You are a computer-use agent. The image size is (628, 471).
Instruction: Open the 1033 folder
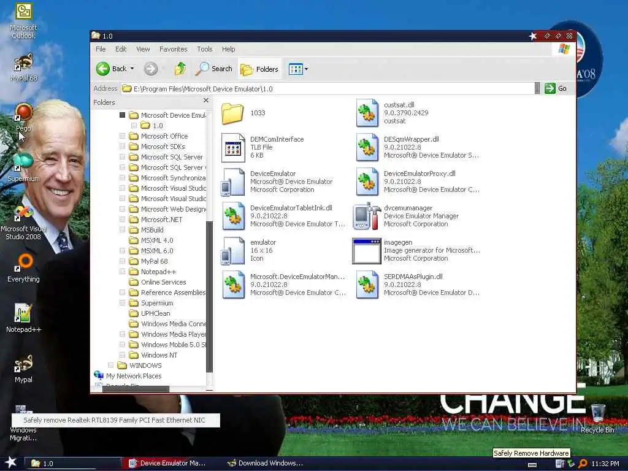[x=232, y=113]
